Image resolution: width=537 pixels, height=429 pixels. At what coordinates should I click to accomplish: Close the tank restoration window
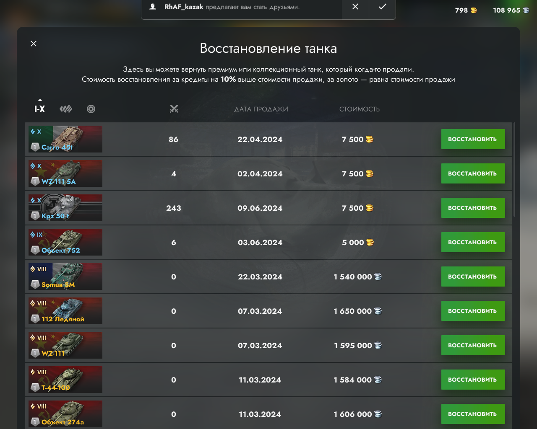pyautogui.click(x=34, y=44)
